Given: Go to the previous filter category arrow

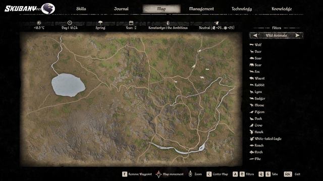Looking at the screenshot, I should pyautogui.click(x=255, y=35).
